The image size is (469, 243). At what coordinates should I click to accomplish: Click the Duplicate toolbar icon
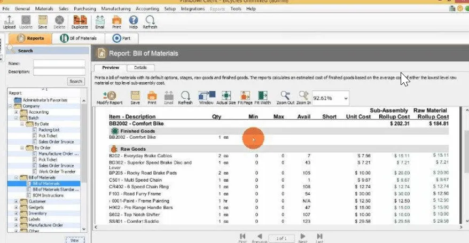point(80,22)
